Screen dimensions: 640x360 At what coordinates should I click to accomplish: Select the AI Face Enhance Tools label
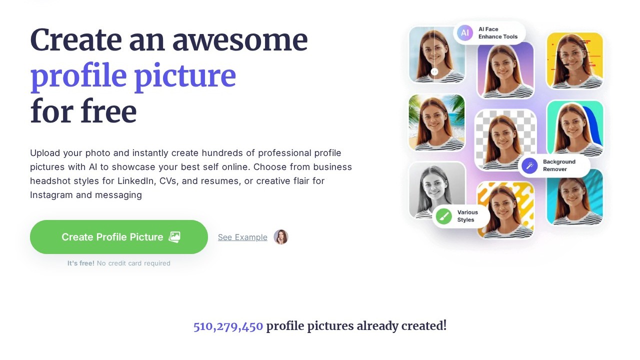coord(497,33)
